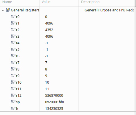This screenshot has width=136, height=115.
Task: Click the r12 value 536879000
Action: click(54, 96)
